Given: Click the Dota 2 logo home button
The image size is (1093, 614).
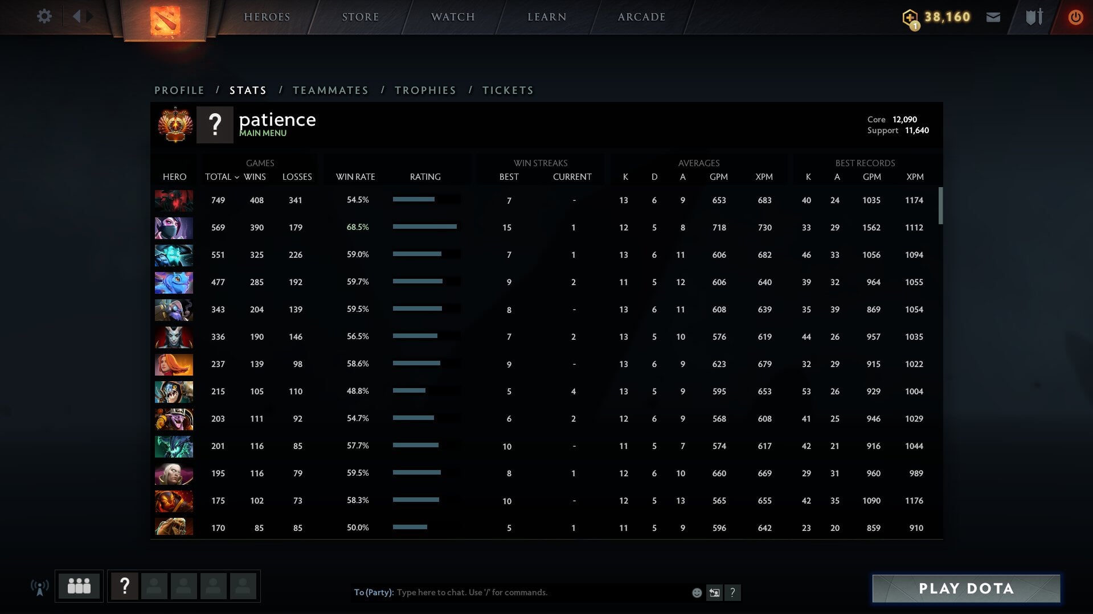Looking at the screenshot, I should pos(165,20).
